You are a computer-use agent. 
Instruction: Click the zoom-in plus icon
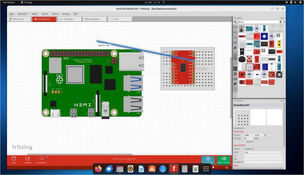pyautogui.click(x=227, y=168)
